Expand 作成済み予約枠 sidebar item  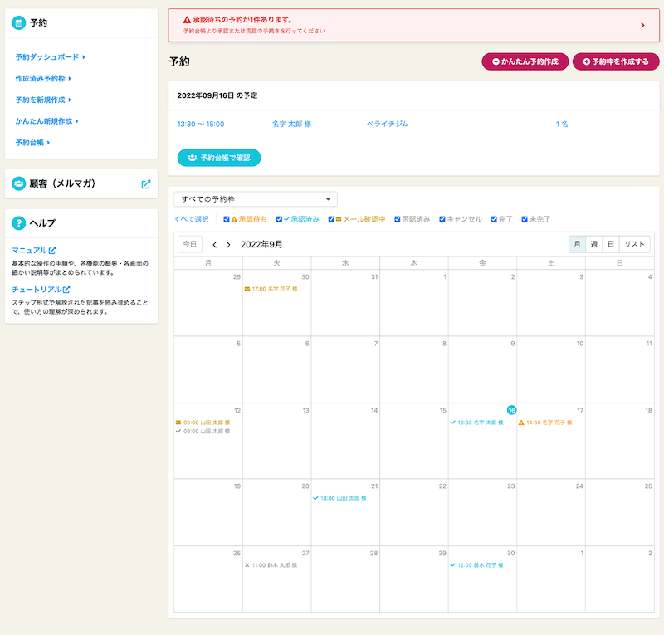point(43,78)
